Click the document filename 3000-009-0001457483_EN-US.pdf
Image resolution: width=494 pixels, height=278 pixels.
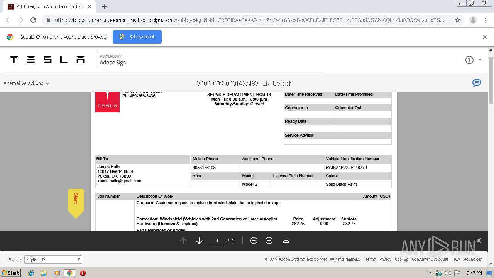244,83
